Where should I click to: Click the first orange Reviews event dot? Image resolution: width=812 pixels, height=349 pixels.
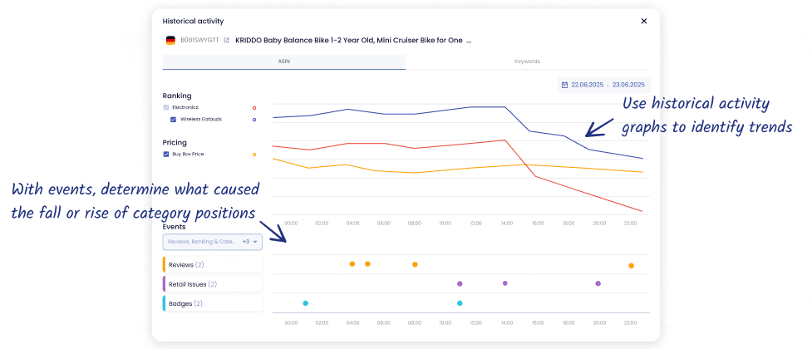click(352, 263)
